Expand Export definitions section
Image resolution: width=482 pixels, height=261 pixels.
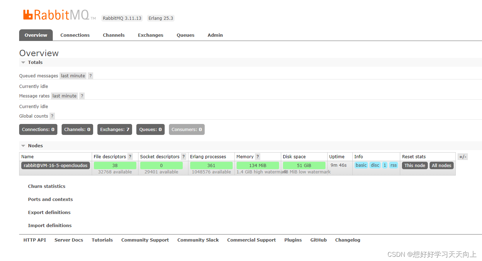pos(49,213)
